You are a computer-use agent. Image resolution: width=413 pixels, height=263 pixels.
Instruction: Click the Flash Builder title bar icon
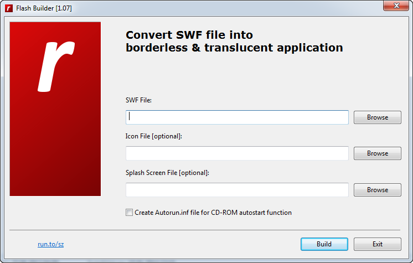[8, 8]
